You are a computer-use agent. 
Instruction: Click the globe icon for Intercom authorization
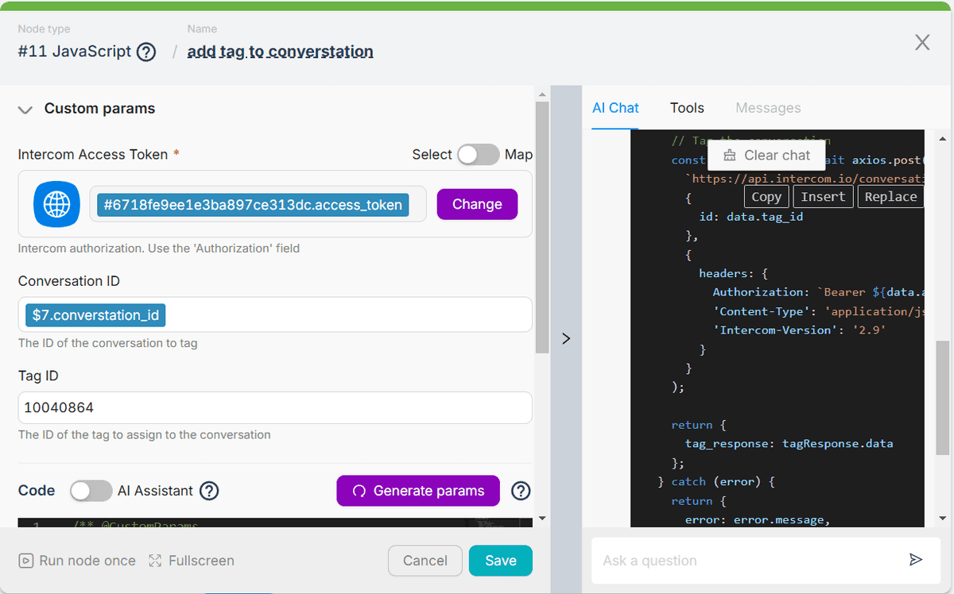tap(56, 204)
